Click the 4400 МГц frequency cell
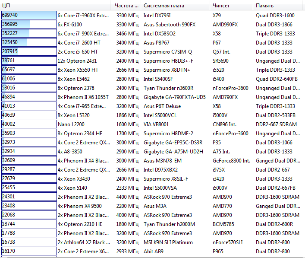This screenshot has width=305, height=258. [x=127, y=197]
